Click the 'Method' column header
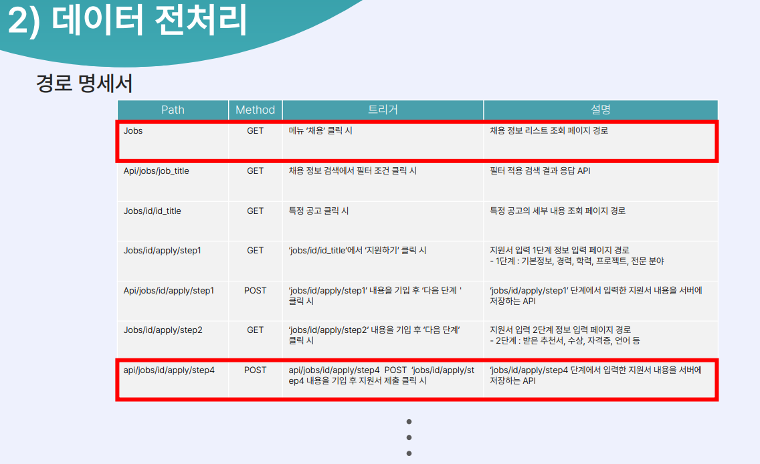This screenshot has height=464, width=760. pos(256,110)
